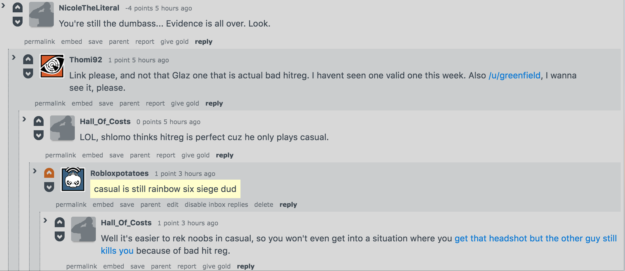Downvote Hall_Of_Costs rek noobs comment
The width and height of the screenshot is (625, 271).
pyautogui.click(x=60, y=236)
